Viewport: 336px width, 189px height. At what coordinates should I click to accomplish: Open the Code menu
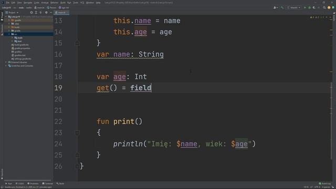37,3
